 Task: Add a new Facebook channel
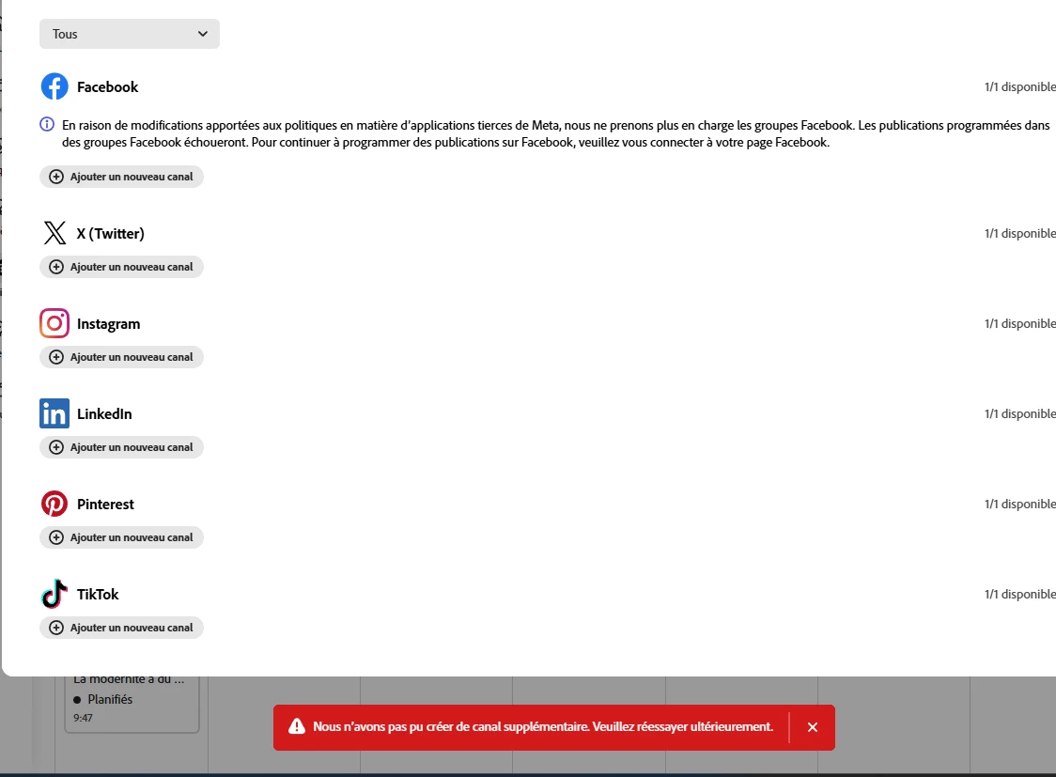point(121,177)
